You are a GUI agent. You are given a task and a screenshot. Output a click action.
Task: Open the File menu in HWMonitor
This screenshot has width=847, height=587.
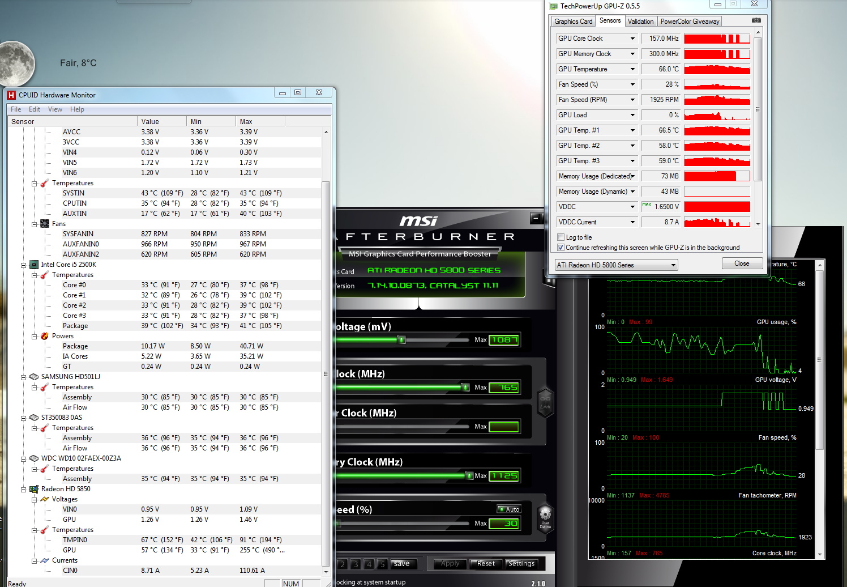point(16,109)
